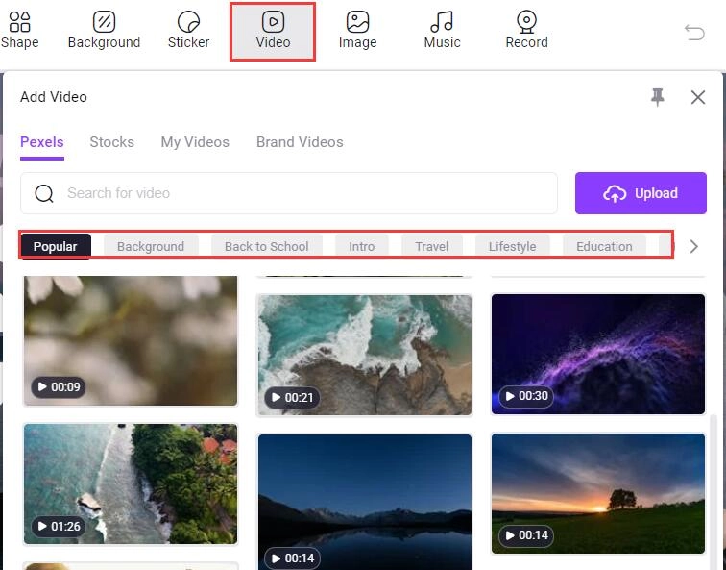Image resolution: width=726 pixels, height=570 pixels.
Task: Open the Brand Videos tab
Action: (300, 142)
